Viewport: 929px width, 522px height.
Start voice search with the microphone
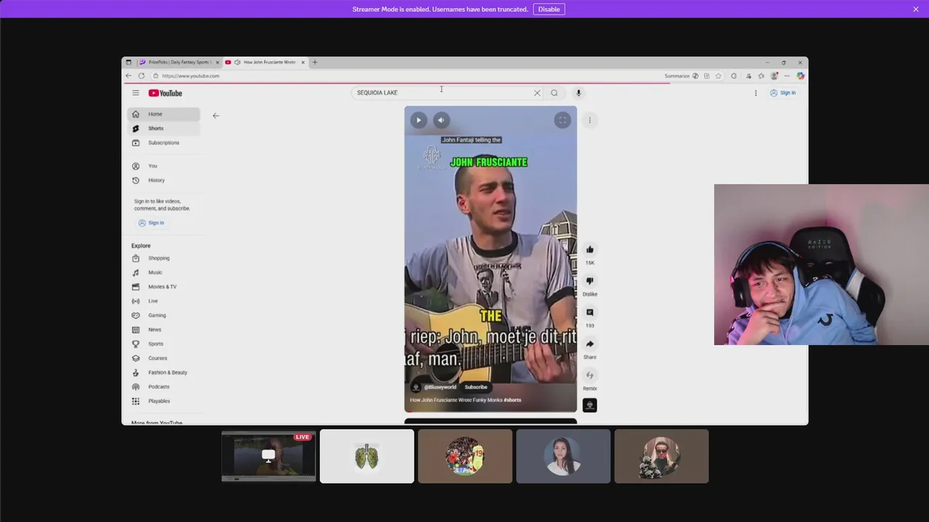[578, 93]
